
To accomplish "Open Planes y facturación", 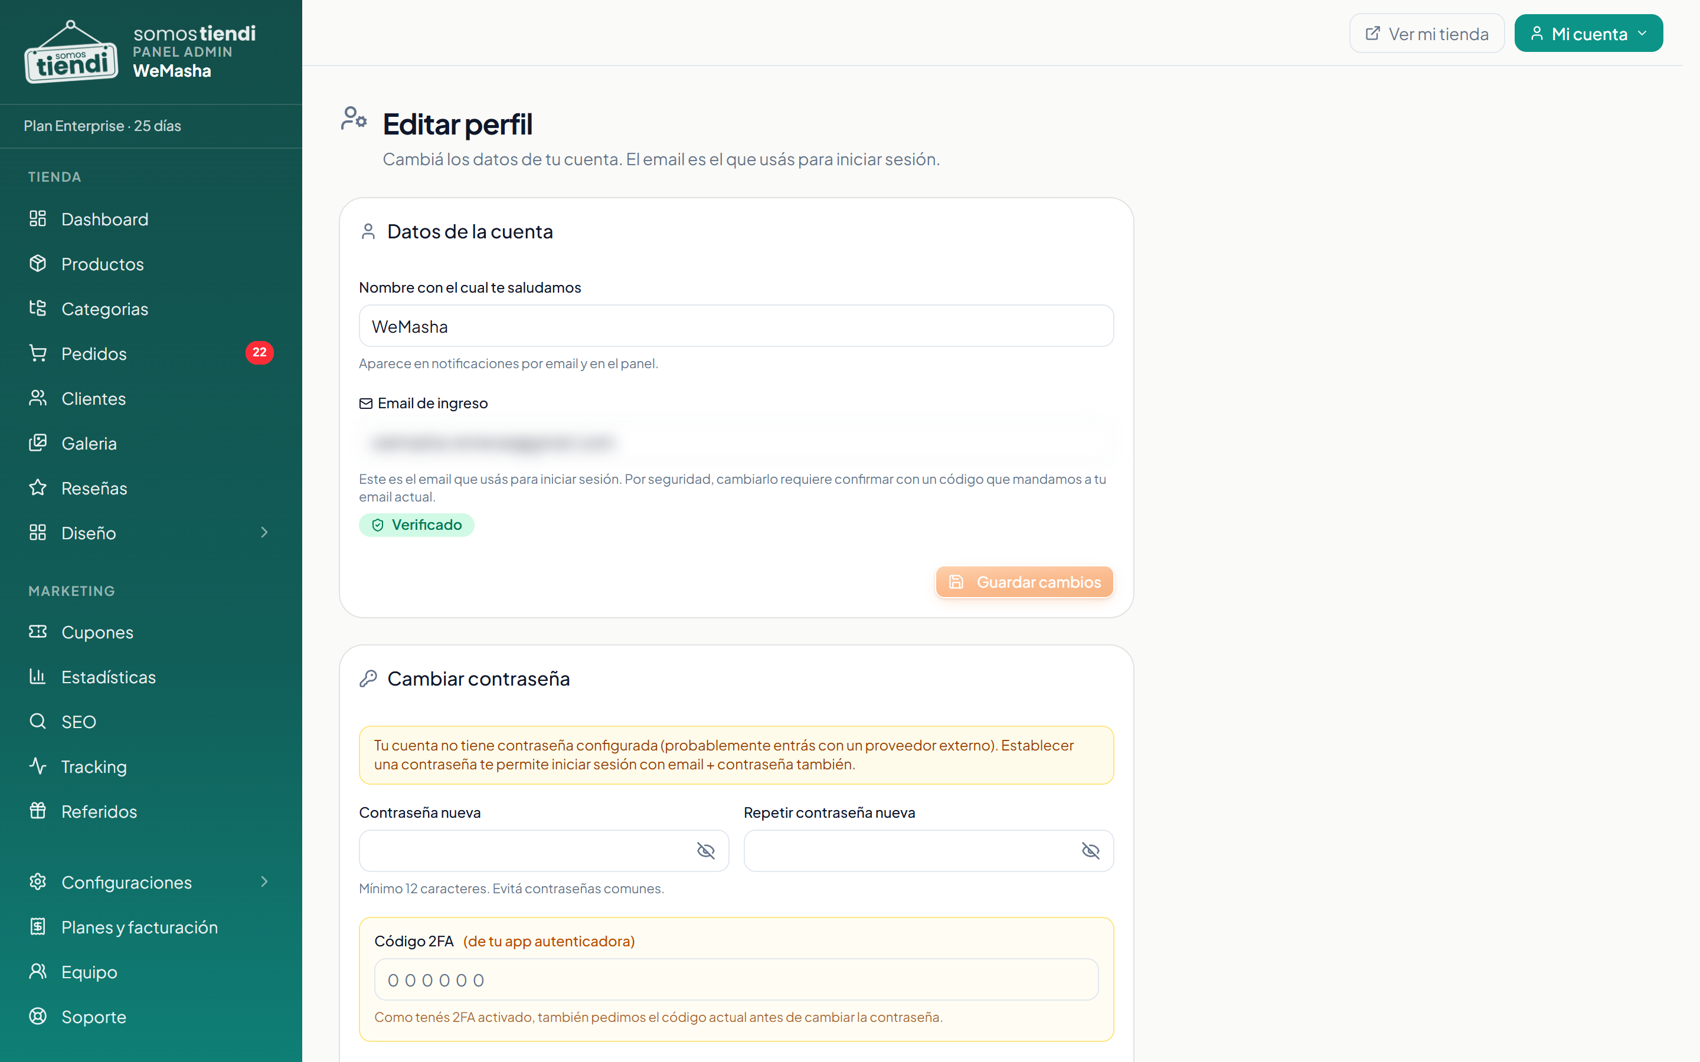I will [x=151, y=927].
